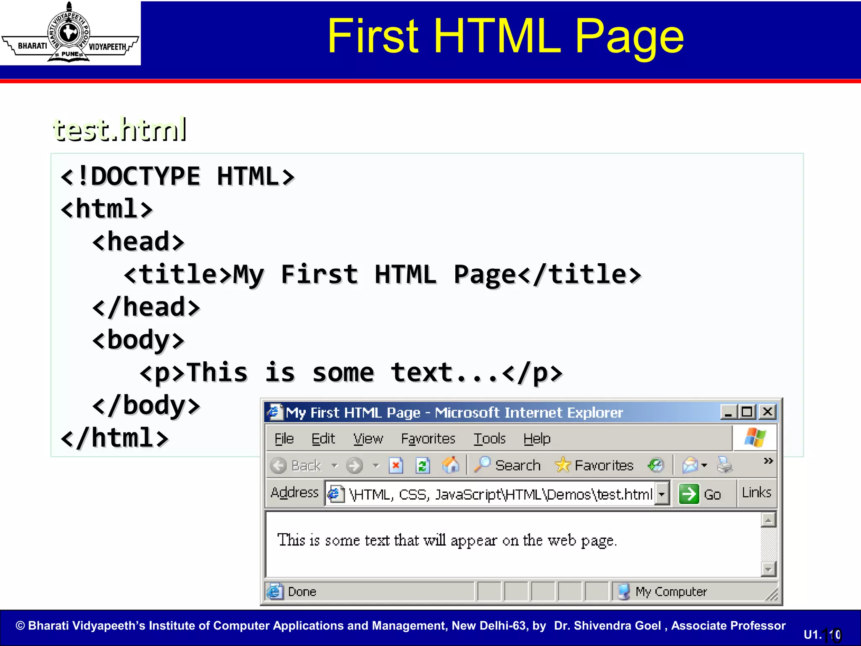Click the green Go arrow icon

689,494
